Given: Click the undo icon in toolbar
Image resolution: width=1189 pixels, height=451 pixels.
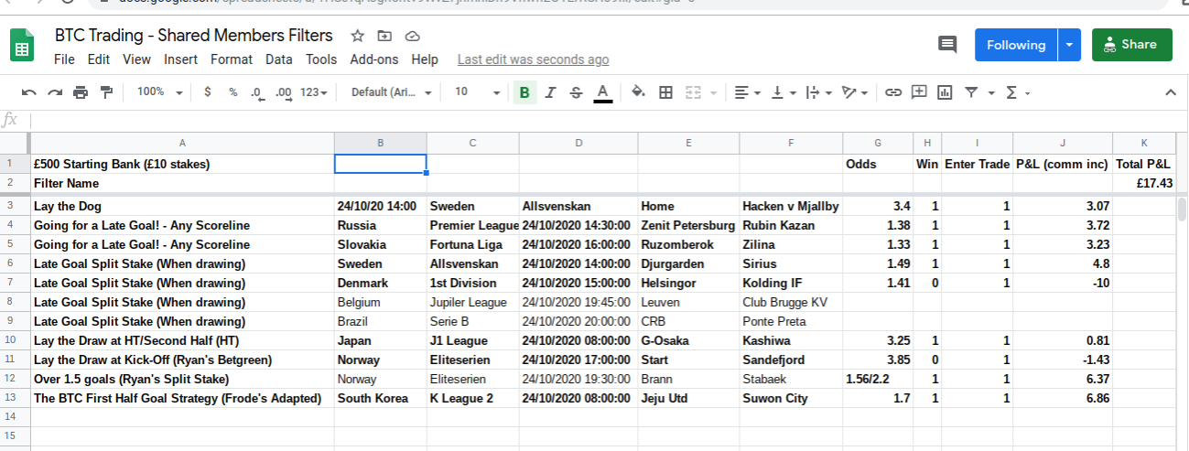Looking at the screenshot, I should click(x=29, y=92).
